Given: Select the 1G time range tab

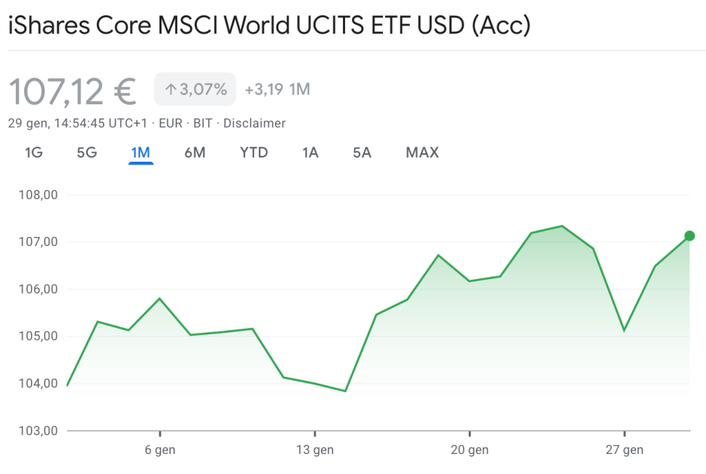Looking at the screenshot, I should (x=34, y=153).
